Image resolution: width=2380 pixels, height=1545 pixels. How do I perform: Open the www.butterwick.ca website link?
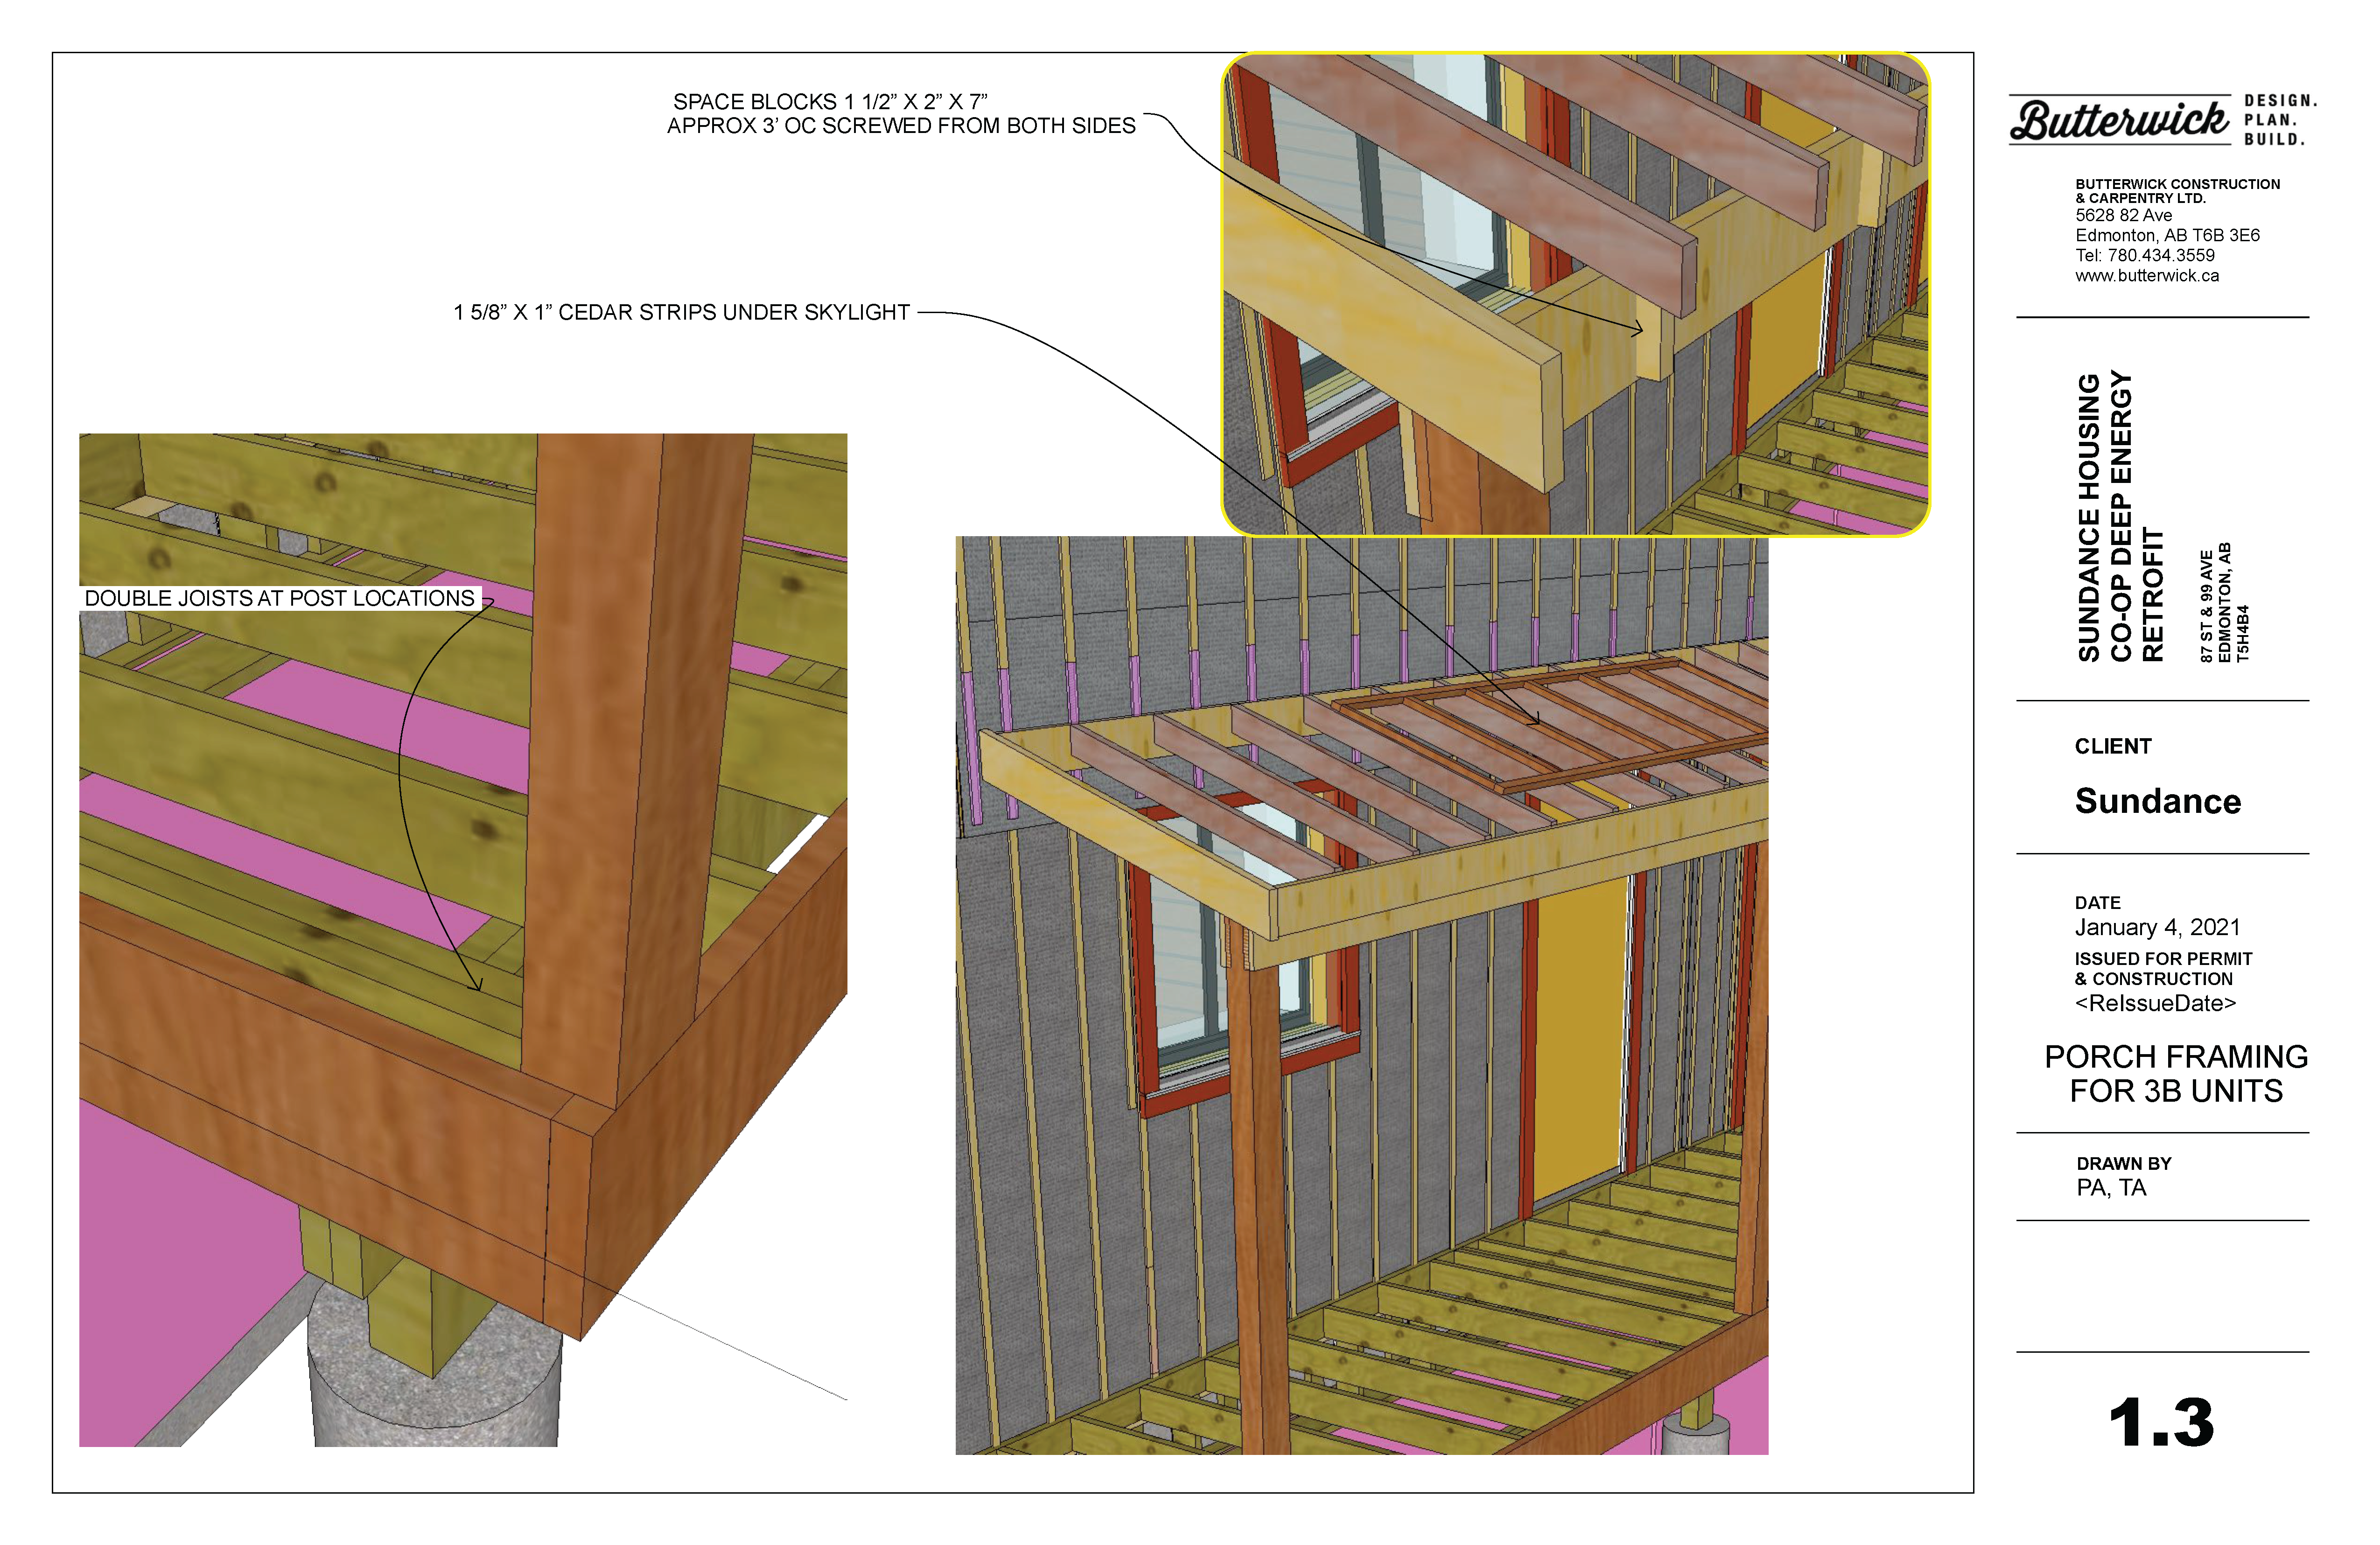coord(2147,276)
